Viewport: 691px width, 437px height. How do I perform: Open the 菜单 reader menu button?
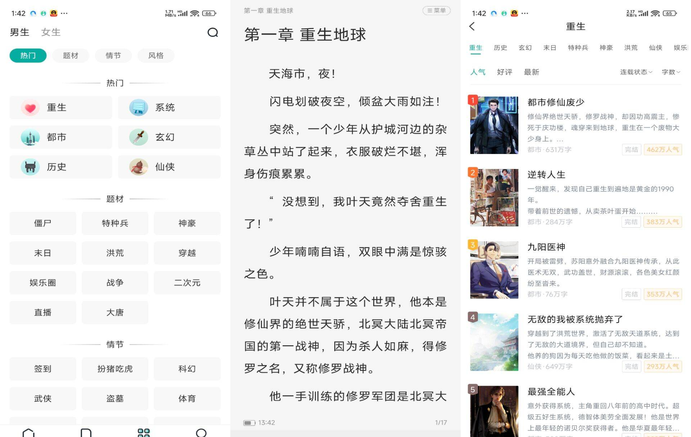pyautogui.click(x=436, y=10)
